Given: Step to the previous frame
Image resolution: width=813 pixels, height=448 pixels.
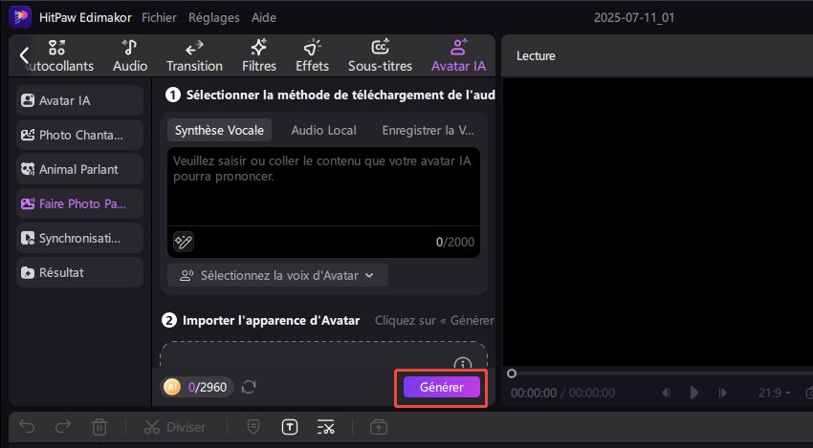Looking at the screenshot, I should pos(667,394).
